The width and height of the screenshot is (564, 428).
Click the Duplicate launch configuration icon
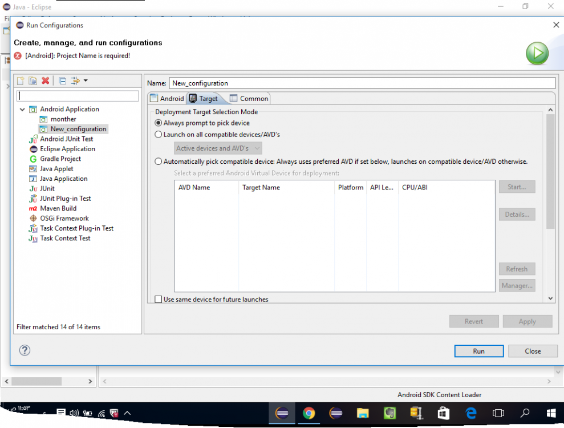click(x=33, y=80)
